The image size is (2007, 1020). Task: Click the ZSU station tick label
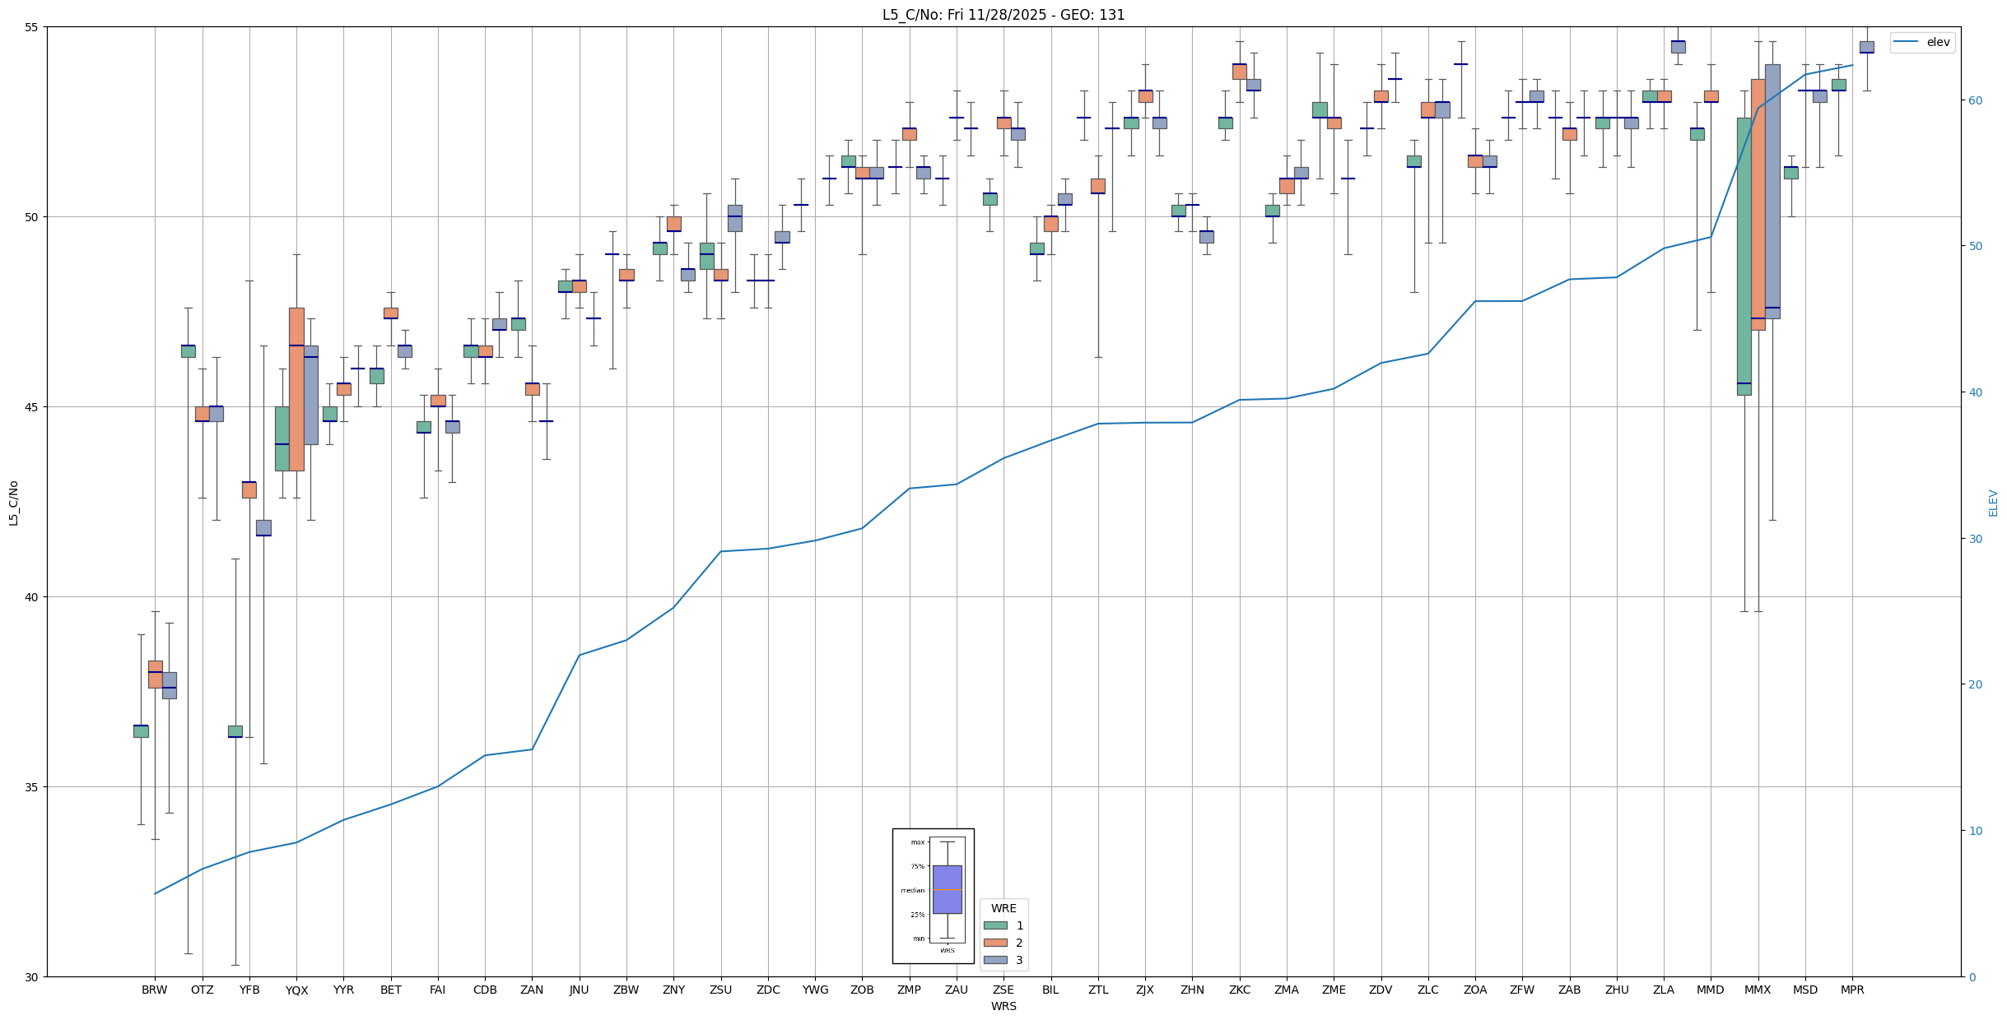click(x=720, y=990)
